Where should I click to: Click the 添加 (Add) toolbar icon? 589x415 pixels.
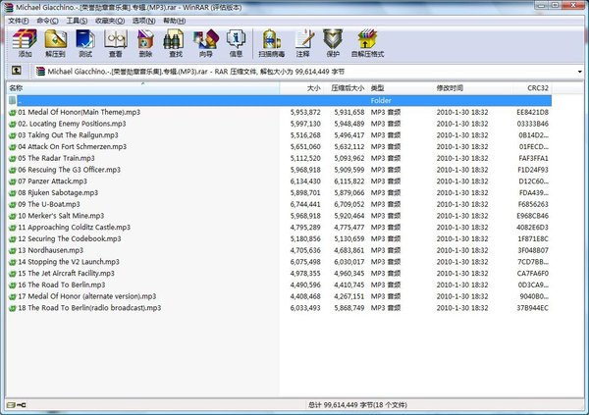click(25, 43)
